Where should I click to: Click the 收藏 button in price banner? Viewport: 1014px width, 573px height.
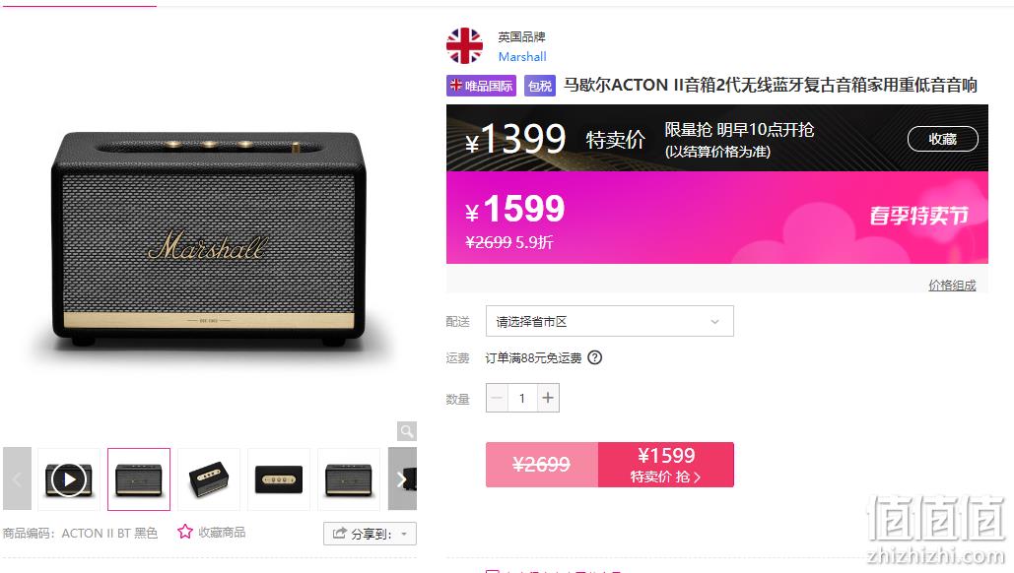(942, 139)
